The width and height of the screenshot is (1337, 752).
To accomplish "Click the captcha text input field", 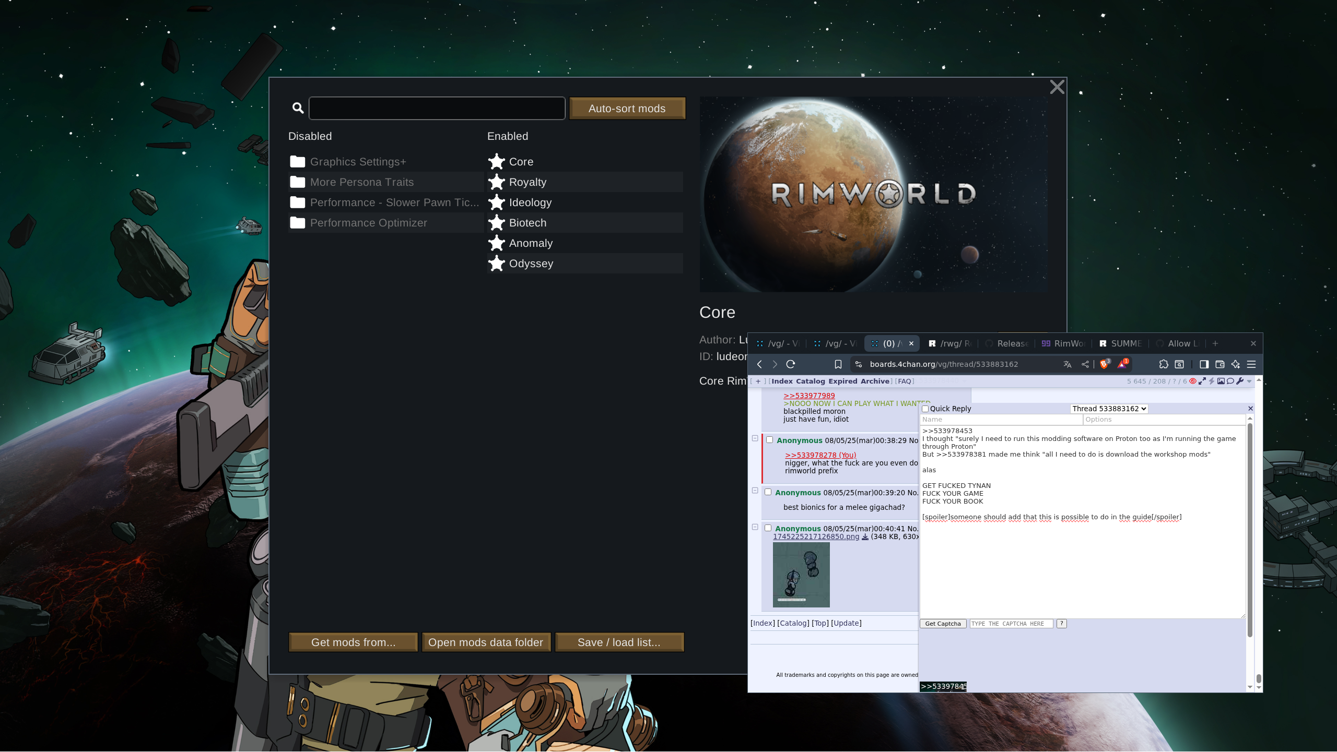I will (1011, 624).
